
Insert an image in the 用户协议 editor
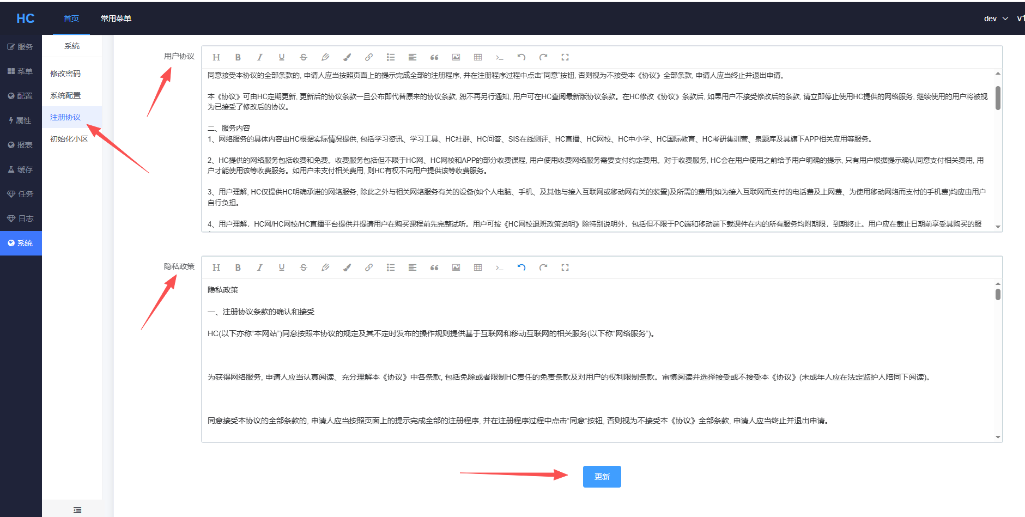click(x=456, y=57)
